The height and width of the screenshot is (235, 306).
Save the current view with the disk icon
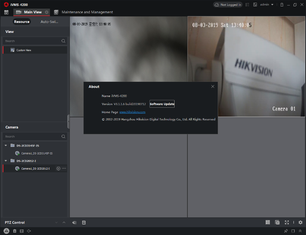[84, 222]
